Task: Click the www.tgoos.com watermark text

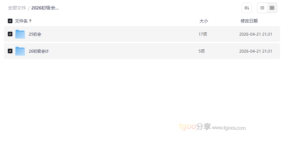Action: [229, 128]
